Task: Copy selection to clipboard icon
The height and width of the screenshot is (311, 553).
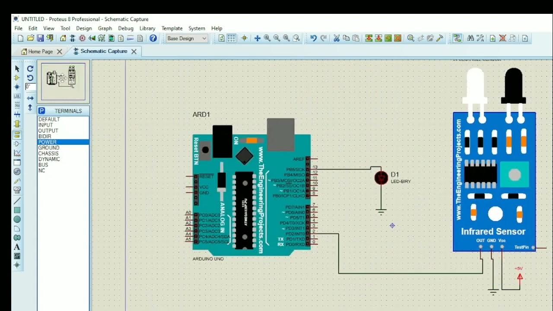Action: [346, 38]
